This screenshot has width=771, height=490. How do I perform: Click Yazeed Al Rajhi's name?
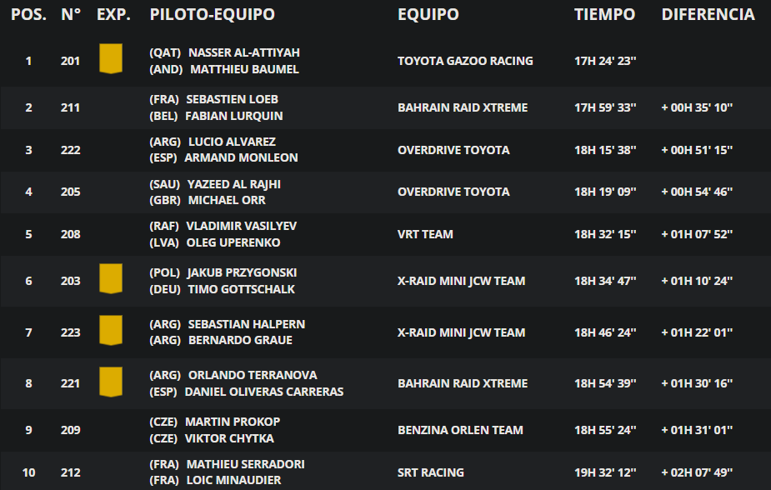tap(234, 184)
